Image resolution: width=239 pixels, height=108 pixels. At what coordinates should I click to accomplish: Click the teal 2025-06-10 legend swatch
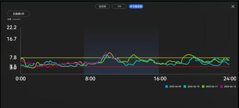(x=185, y=87)
